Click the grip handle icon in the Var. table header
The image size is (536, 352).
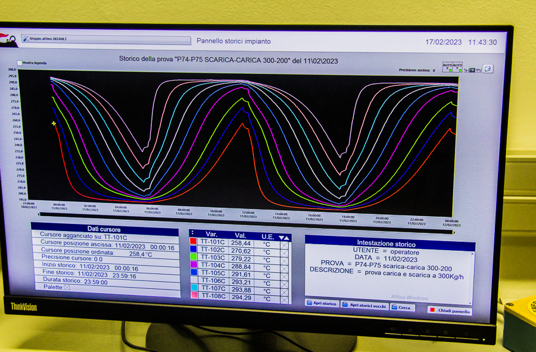(x=192, y=232)
